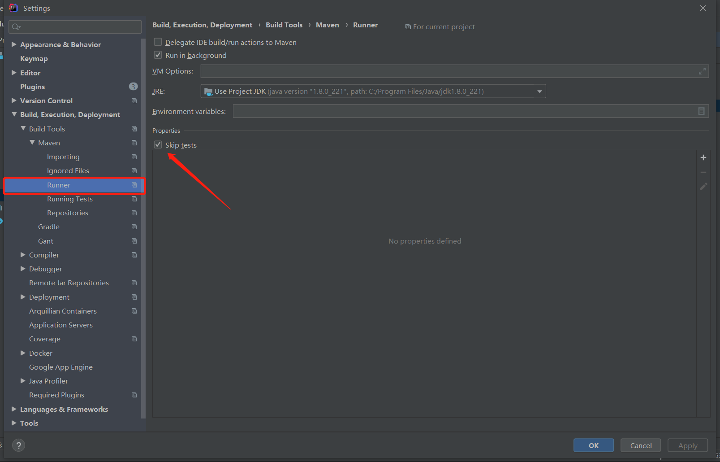Expand the Docker node
Screen dimensions: 720x462
point(23,353)
